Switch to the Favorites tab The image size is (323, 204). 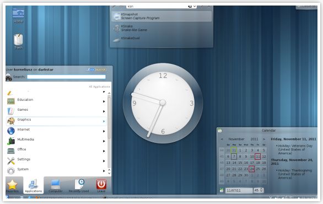pyautogui.click(x=12, y=185)
